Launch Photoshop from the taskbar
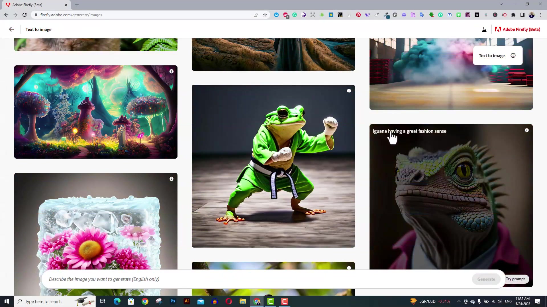This screenshot has height=307, width=547. click(x=173, y=301)
